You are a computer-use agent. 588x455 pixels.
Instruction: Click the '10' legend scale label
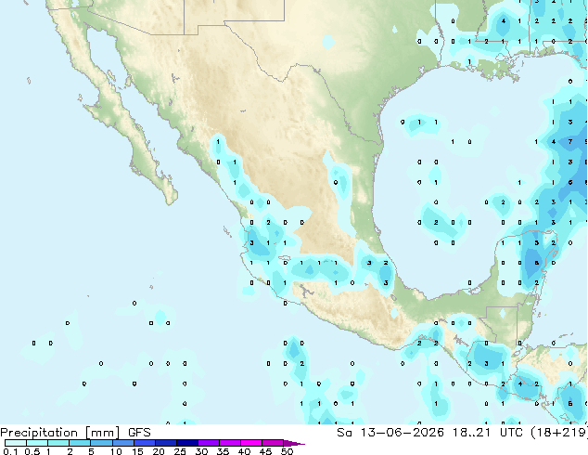(116, 451)
